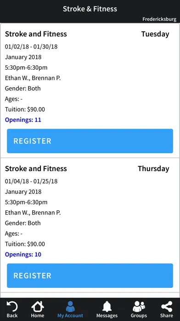180x321 pixels.
Task: Tap the Tuesday day label
Action: point(155,34)
